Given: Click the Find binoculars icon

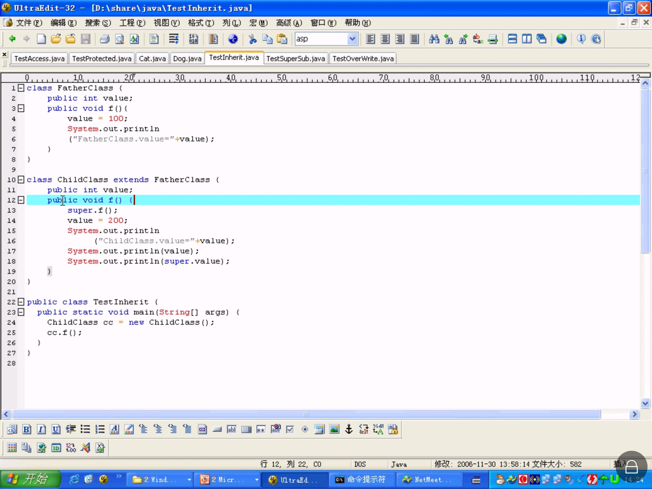Looking at the screenshot, I should click(434, 39).
